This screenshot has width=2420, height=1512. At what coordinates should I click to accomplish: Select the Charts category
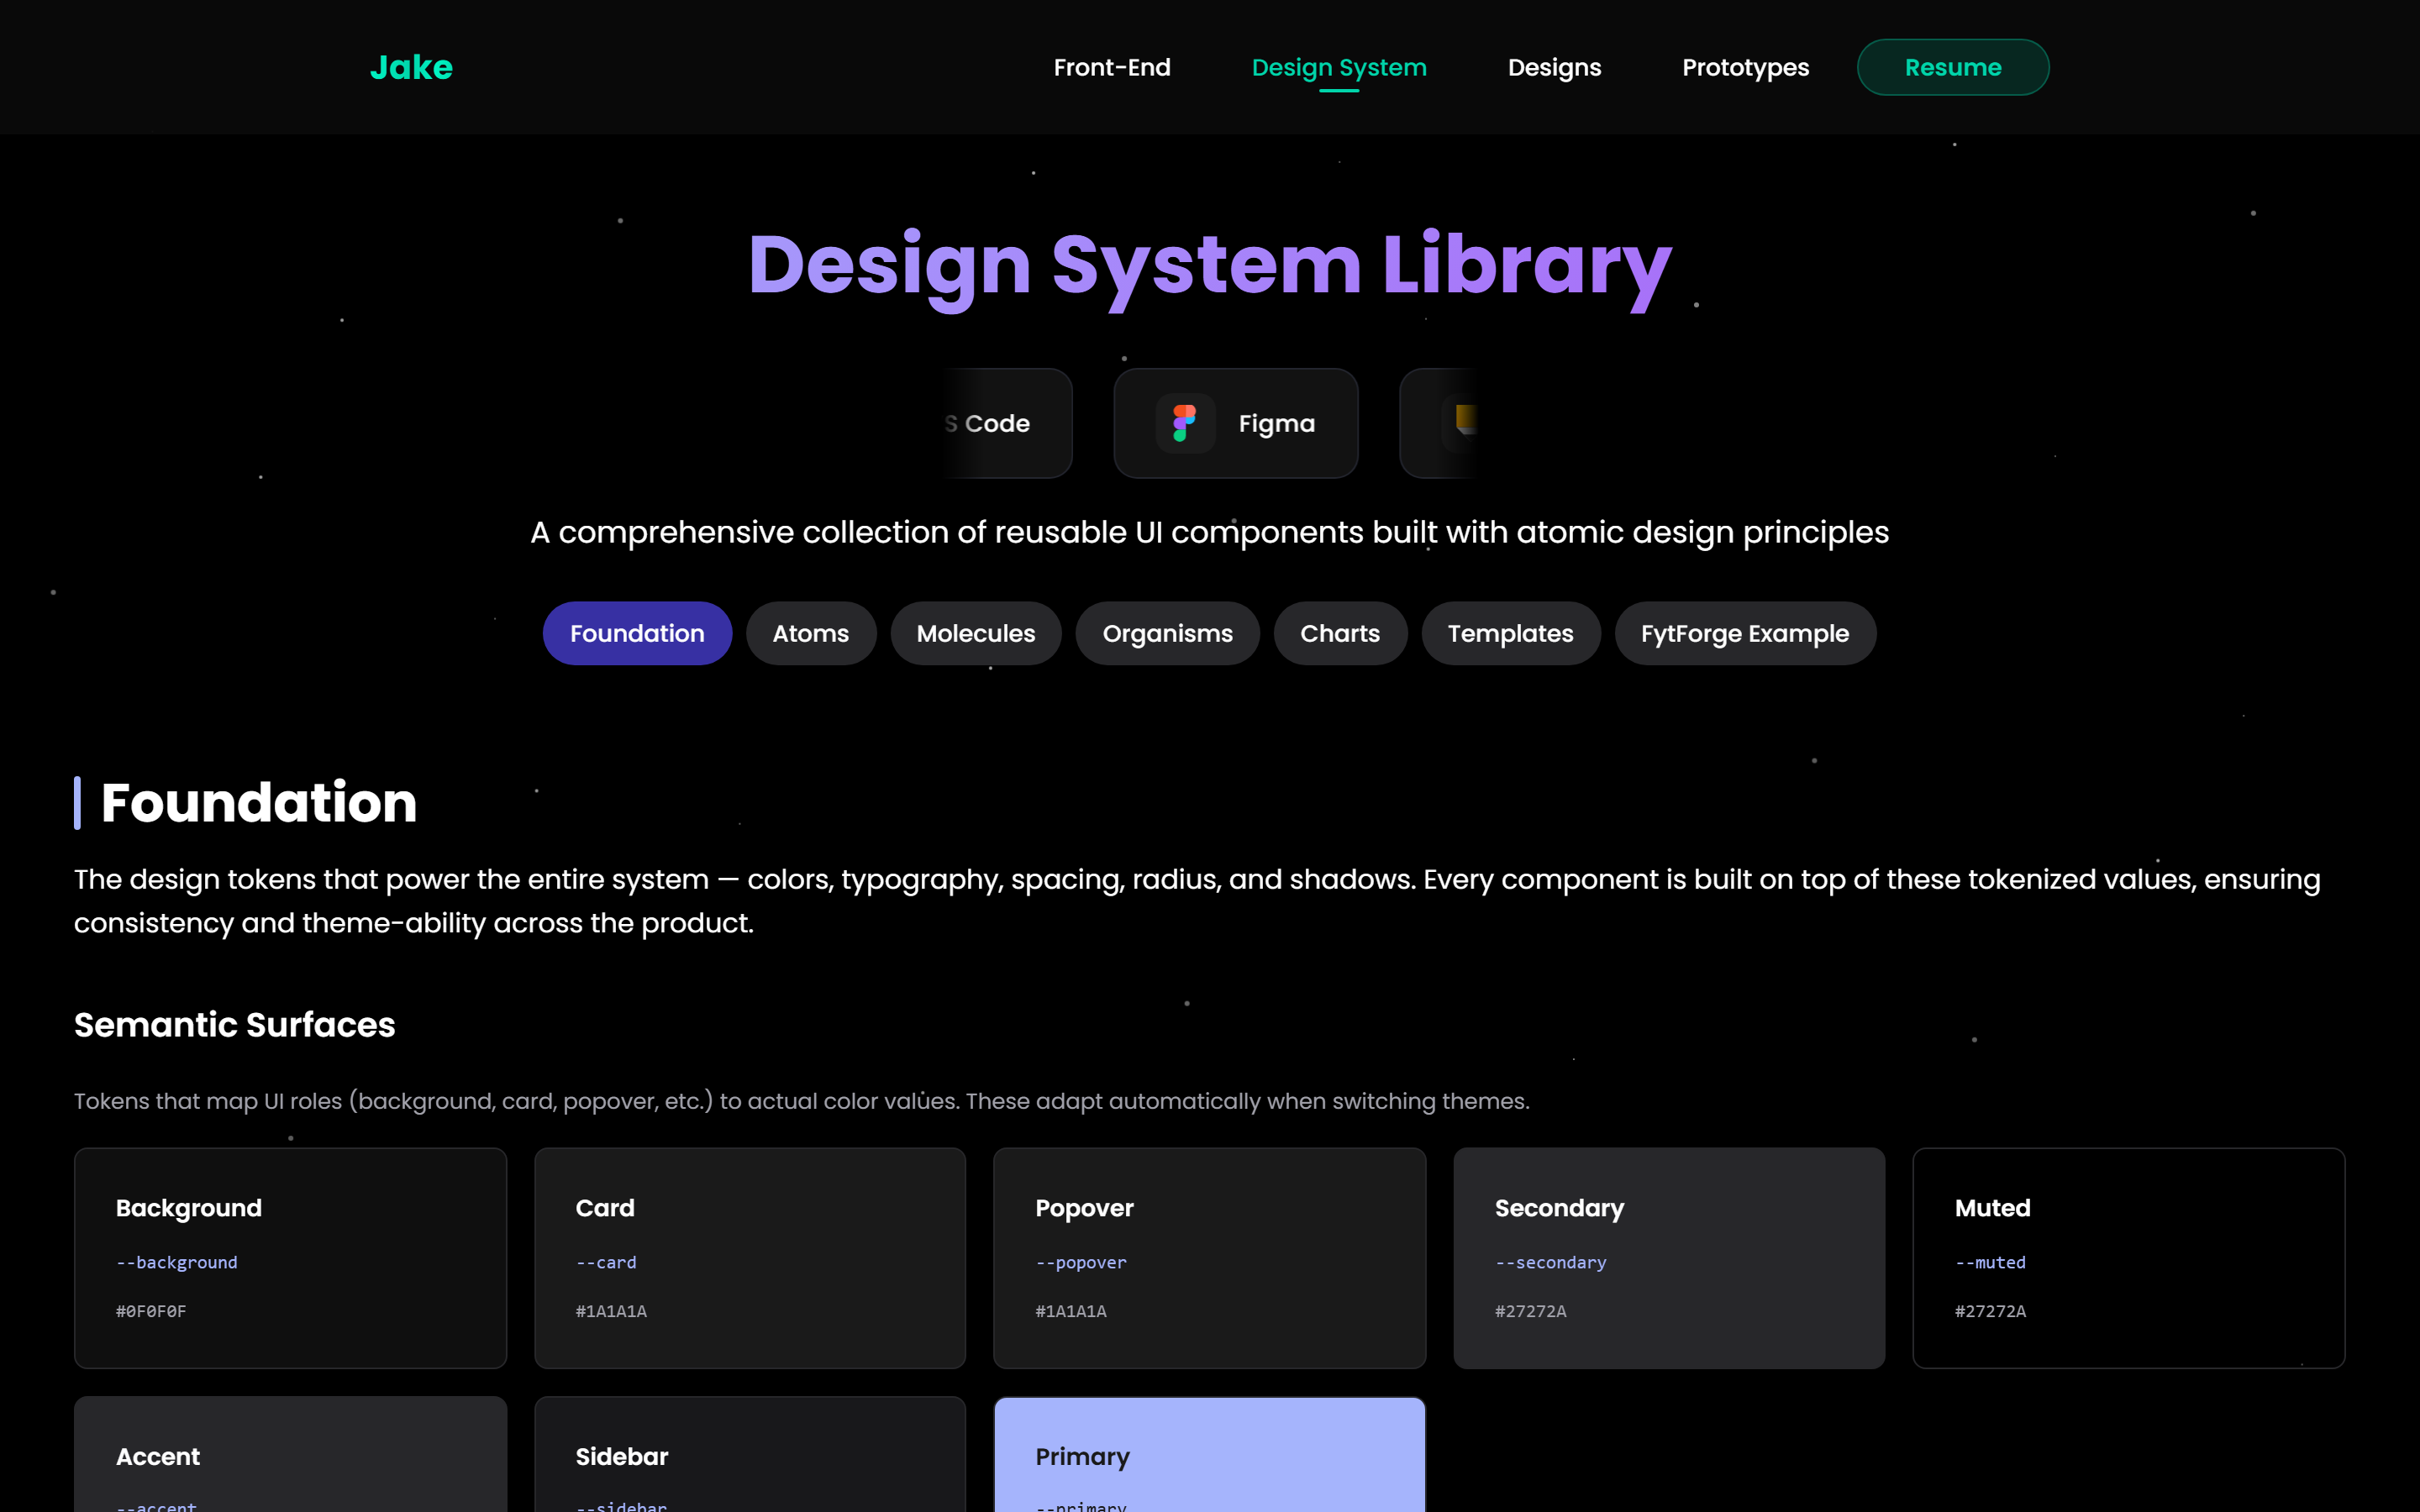1340,633
